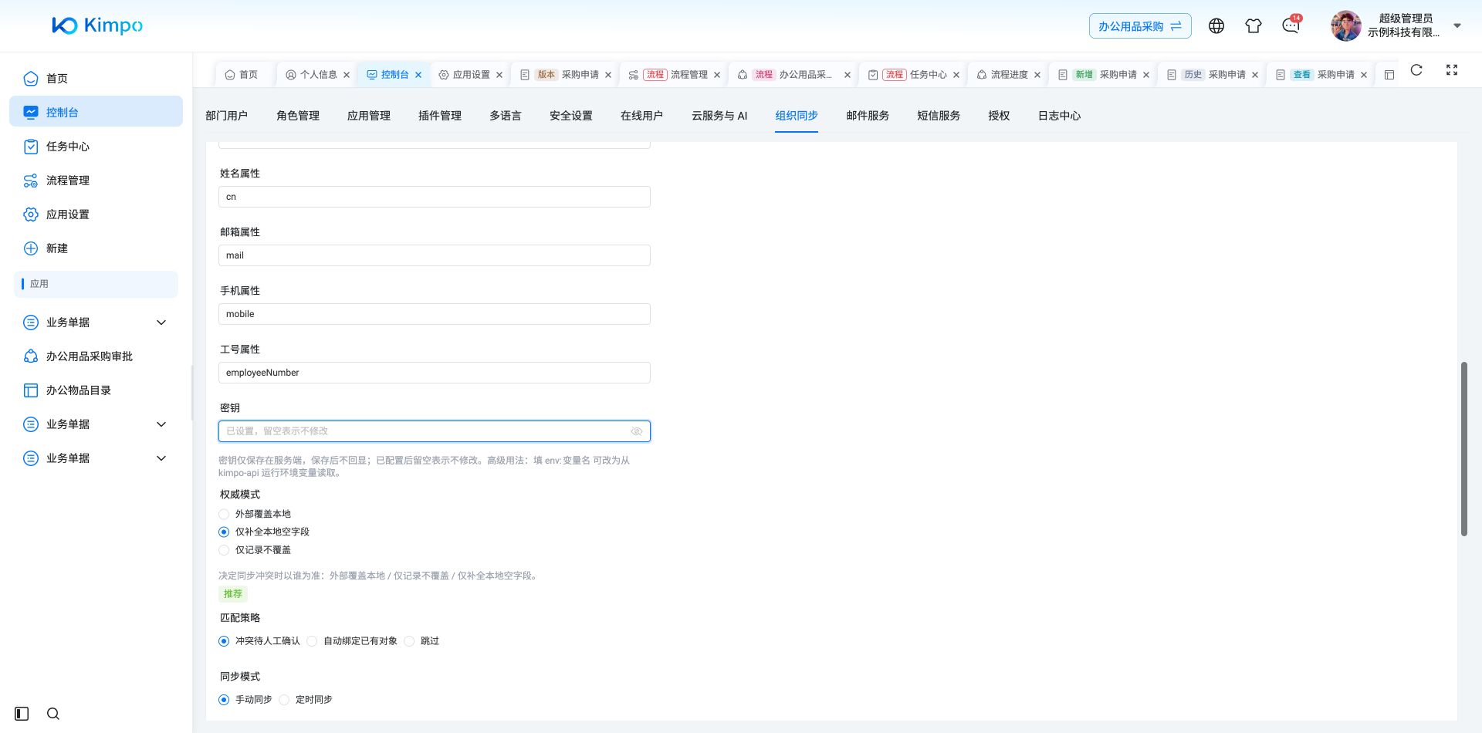The image size is (1482, 733).
Task: Open 流程管理 in the sidebar
Action: (x=96, y=180)
